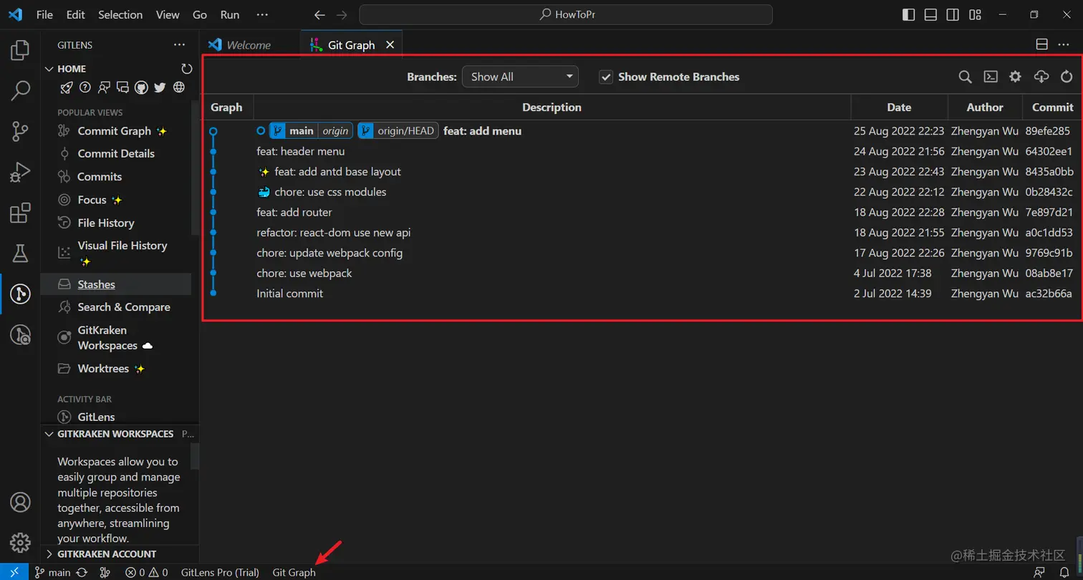Open Visual File History link
Screen dimensions: 1083x580
[122, 246]
